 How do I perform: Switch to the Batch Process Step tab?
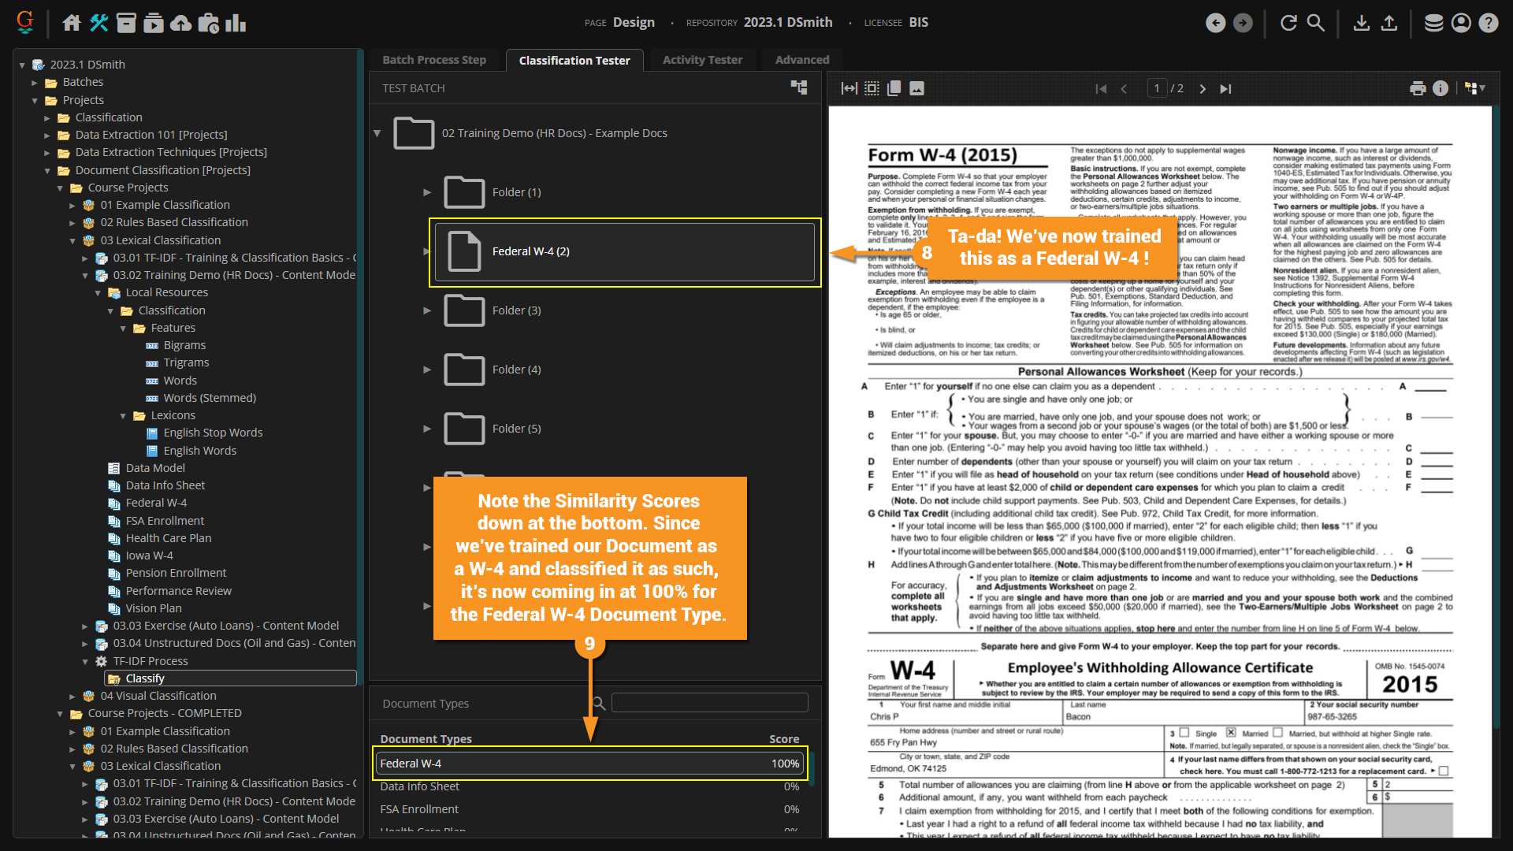point(434,60)
